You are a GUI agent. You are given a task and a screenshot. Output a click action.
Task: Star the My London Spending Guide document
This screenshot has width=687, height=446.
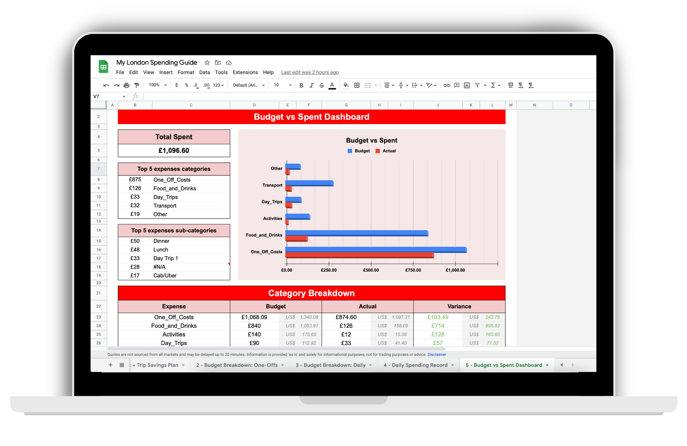[x=207, y=63]
